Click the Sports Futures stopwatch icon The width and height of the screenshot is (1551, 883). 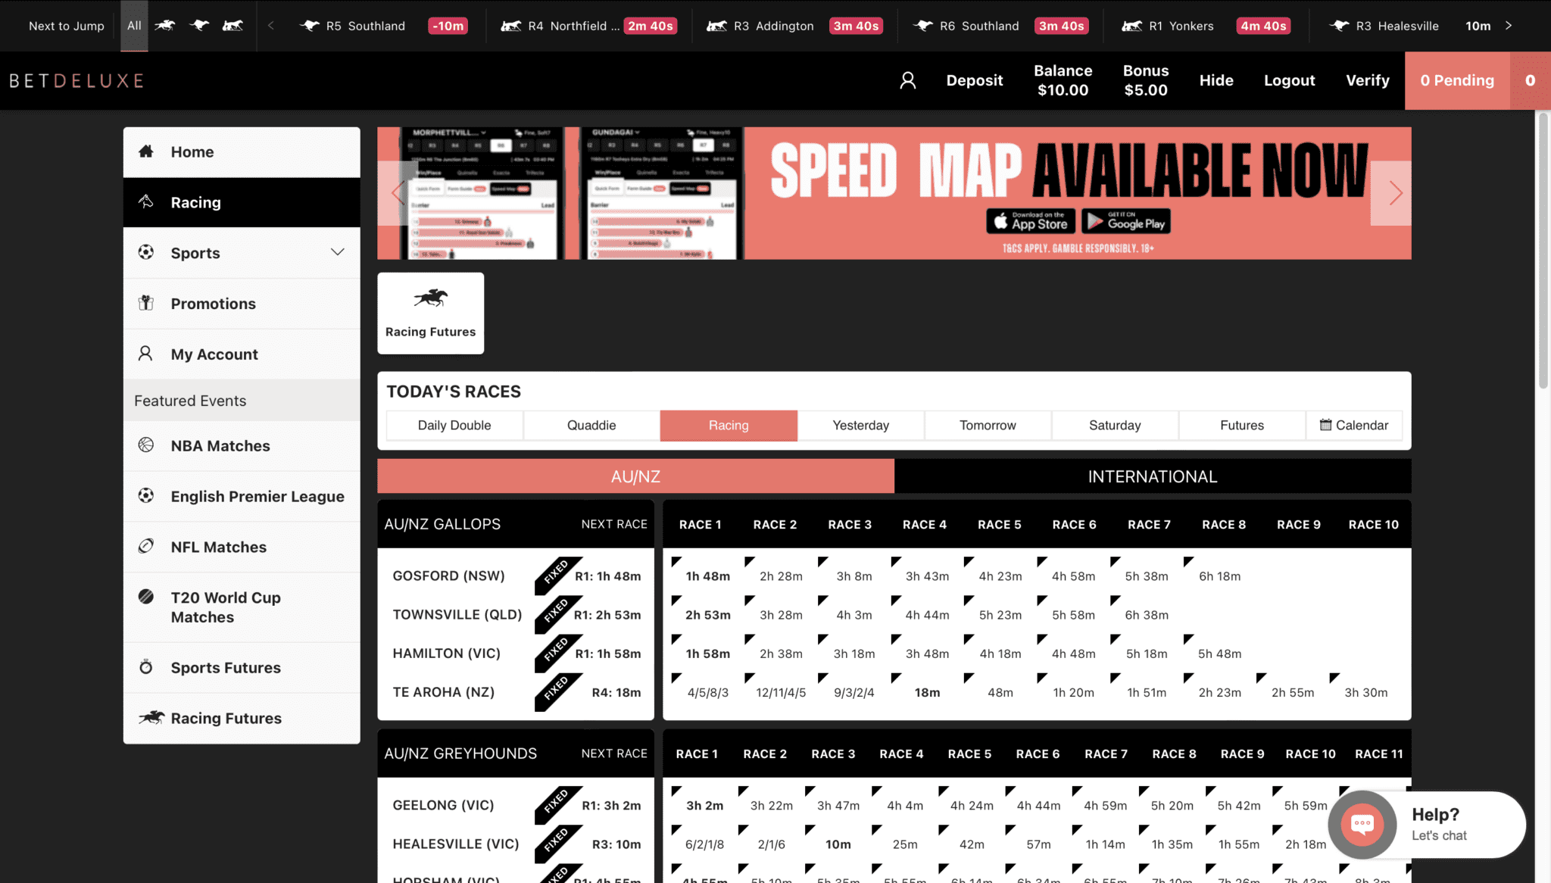click(x=146, y=667)
